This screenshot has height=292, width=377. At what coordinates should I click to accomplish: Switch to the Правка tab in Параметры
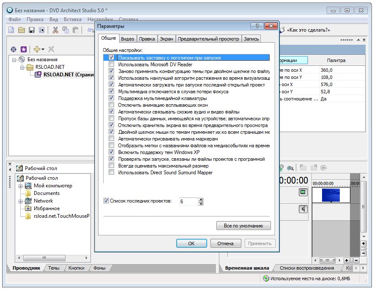coord(147,39)
